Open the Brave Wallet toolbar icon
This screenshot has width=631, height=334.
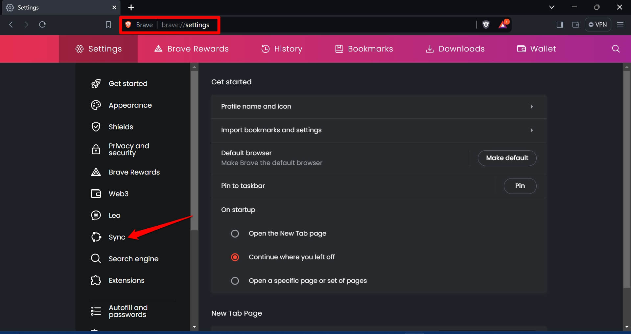coord(575,25)
